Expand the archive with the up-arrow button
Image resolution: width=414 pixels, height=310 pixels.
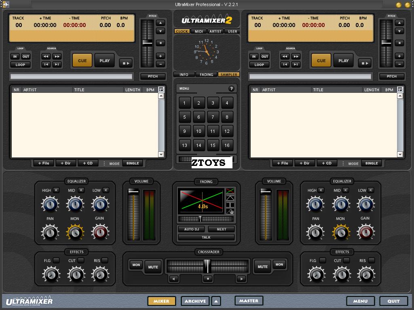216,301
